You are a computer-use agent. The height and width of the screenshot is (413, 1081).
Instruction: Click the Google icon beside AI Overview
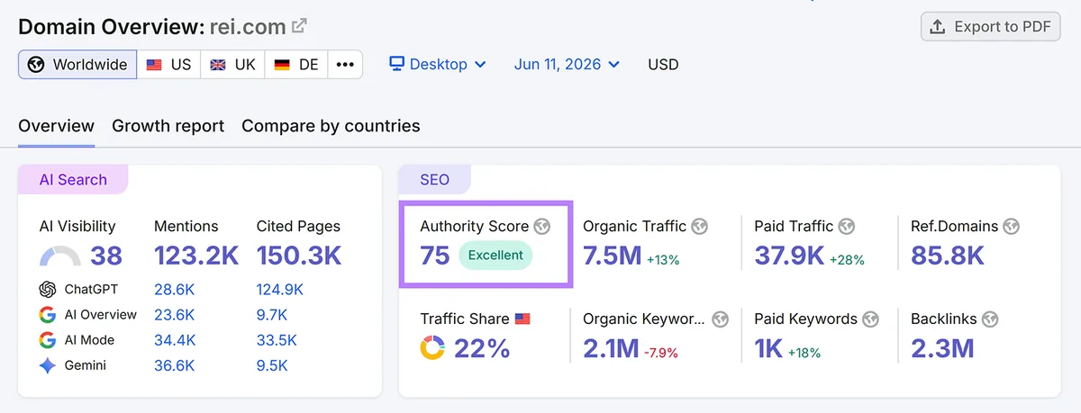tap(48, 315)
